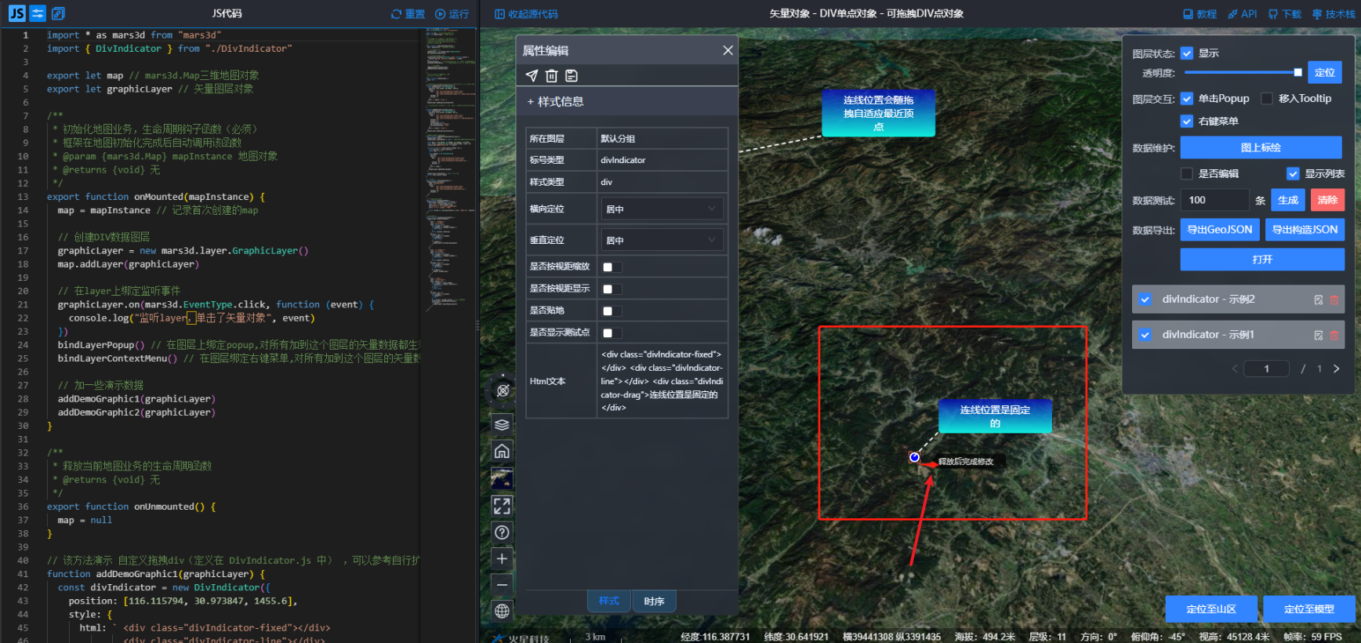Delete divIndicator - 示例1 with red trash icon

pyautogui.click(x=1334, y=335)
